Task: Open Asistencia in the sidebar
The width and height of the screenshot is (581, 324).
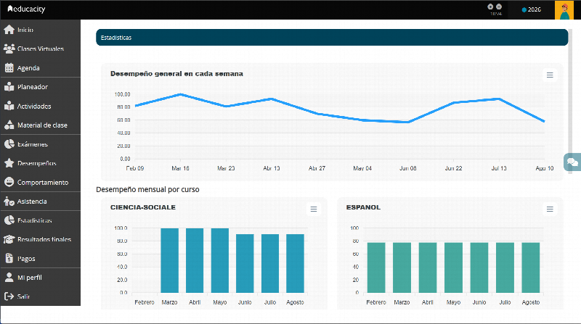Action: pyautogui.click(x=41, y=202)
